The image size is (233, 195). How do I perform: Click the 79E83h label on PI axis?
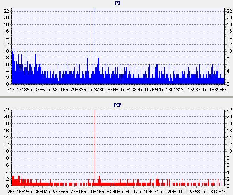point(78,90)
